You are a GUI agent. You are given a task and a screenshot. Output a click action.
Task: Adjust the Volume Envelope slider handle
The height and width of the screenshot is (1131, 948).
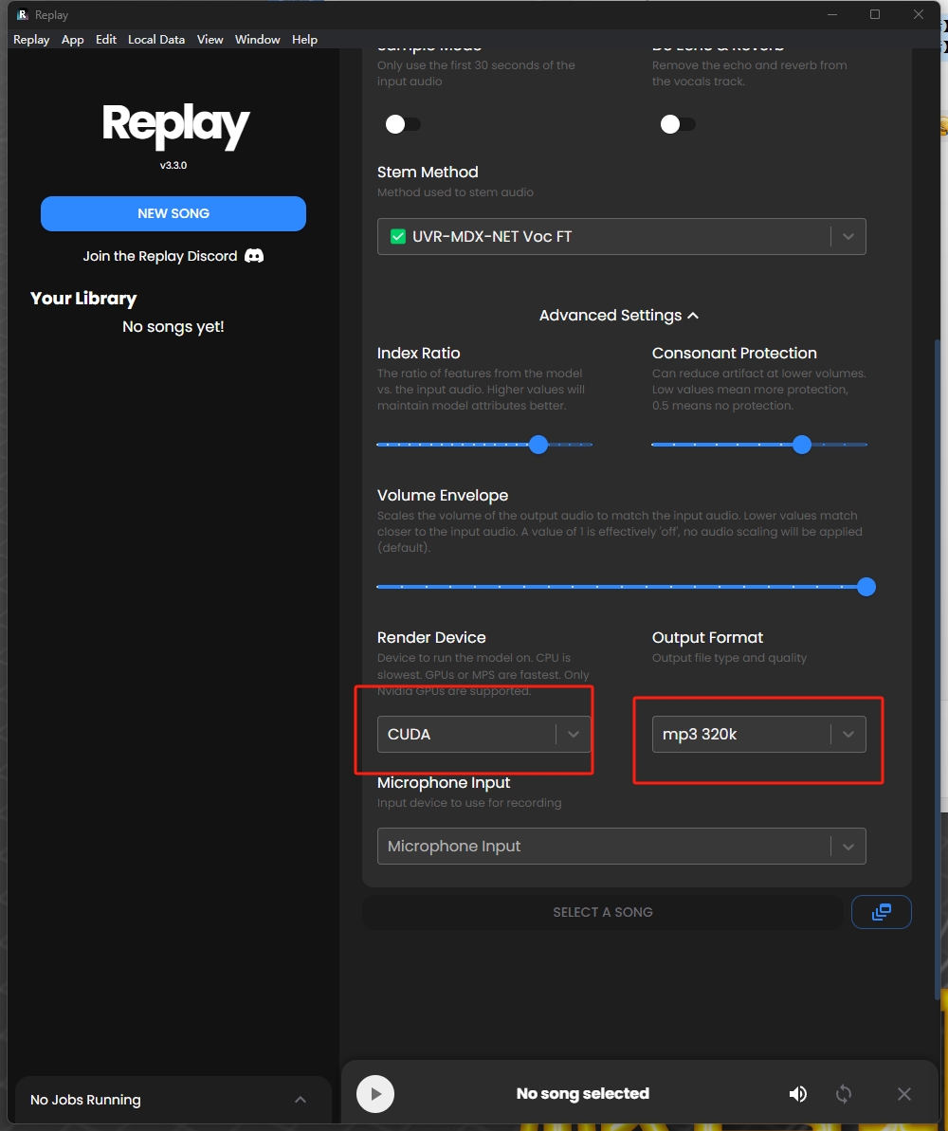point(866,587)
